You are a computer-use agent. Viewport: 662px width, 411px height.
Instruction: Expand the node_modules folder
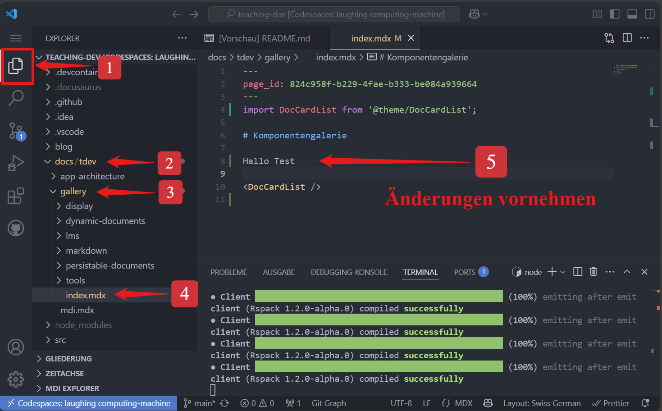pyautogui.click(x=83, y=325)
